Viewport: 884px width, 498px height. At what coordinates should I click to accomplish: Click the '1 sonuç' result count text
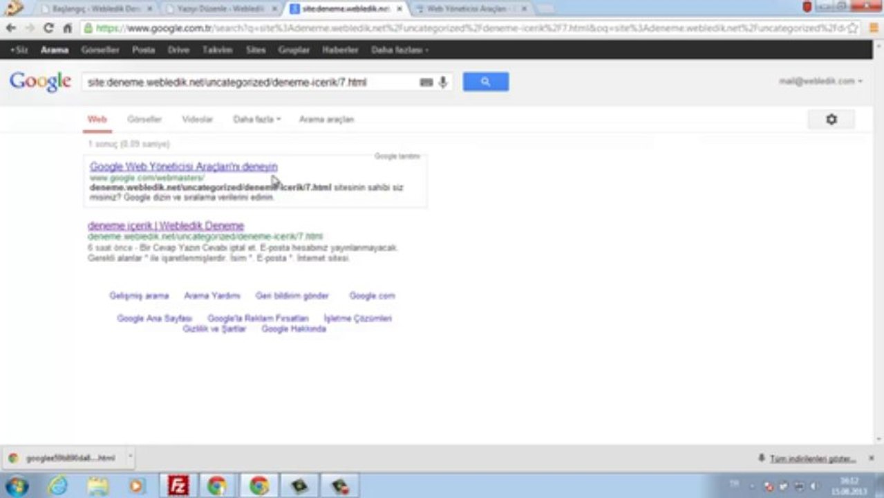[x=129, y=144]
